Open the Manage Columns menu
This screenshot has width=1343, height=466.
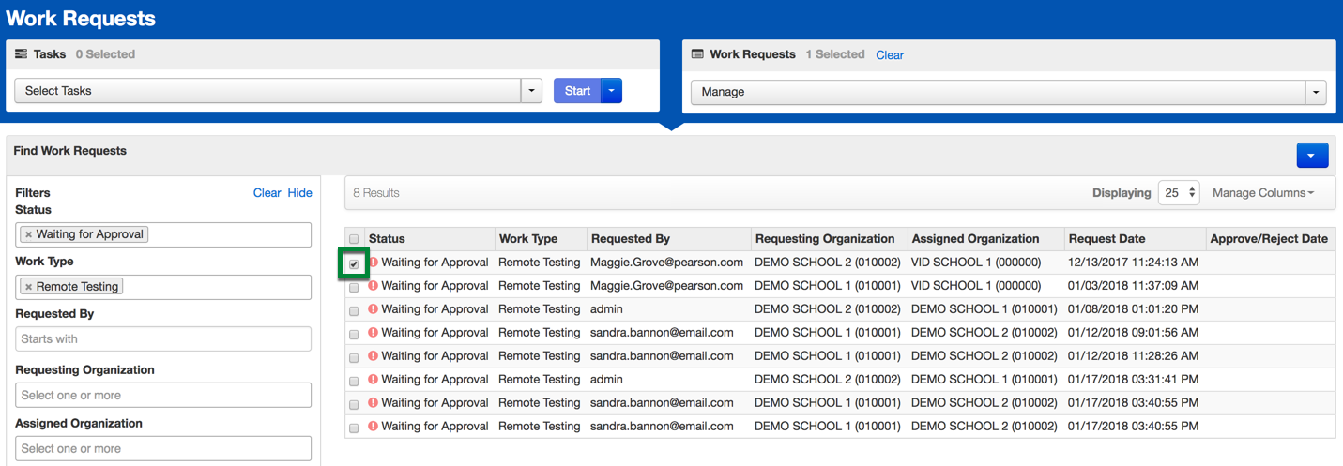point(1262,193)
